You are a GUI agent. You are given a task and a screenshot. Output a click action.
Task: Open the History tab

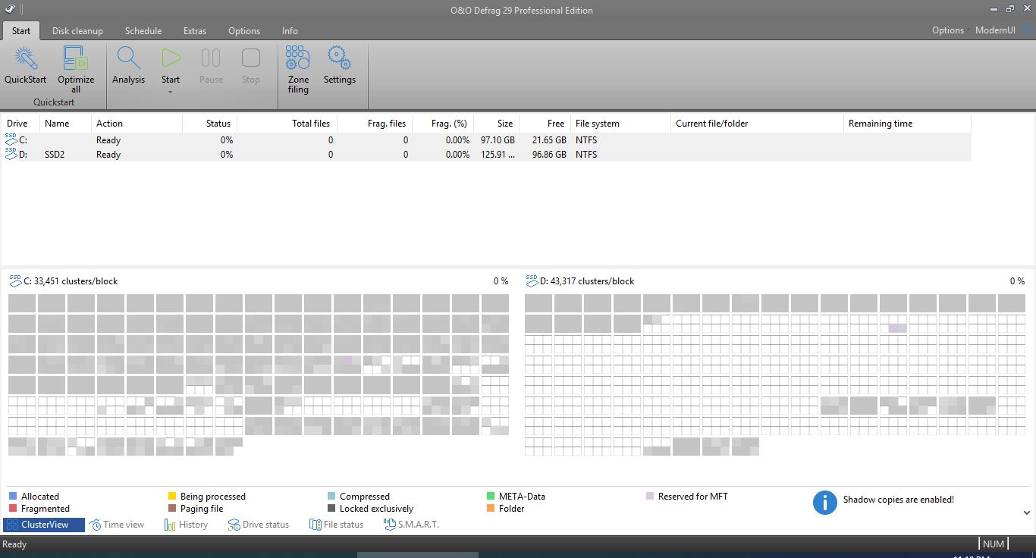[x=186, y=525]
